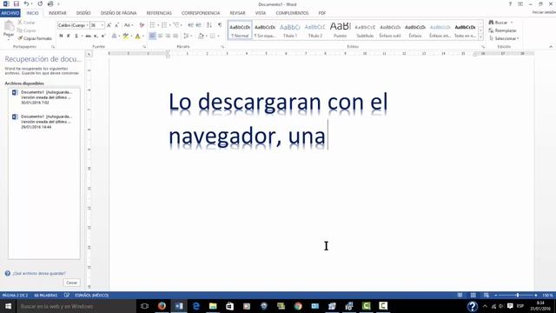Click ESPAÑOL (MÉXICO) language in status bar
This screenshot has width=556, height=313.
92,296
